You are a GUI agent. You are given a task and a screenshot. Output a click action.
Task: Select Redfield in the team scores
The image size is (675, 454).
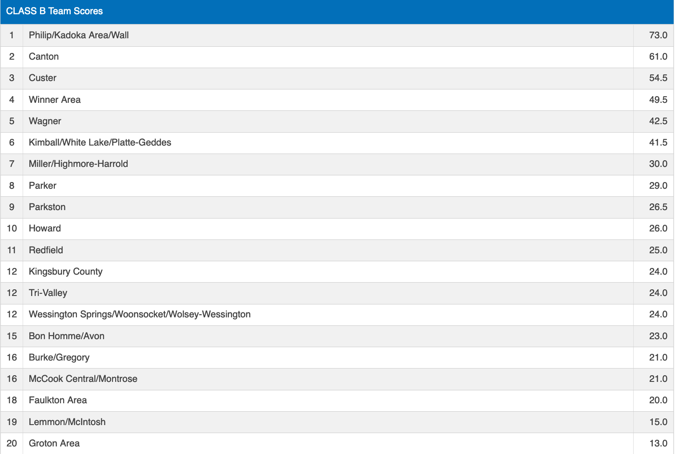[x=46, y=250]
